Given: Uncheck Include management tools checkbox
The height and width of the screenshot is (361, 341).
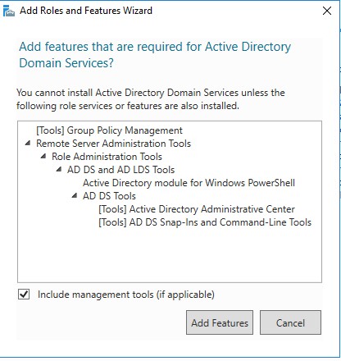Looking at the screenshot, I should [24, 295].
